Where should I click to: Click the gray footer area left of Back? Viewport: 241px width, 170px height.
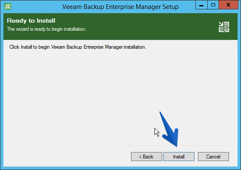pos(67,157)
